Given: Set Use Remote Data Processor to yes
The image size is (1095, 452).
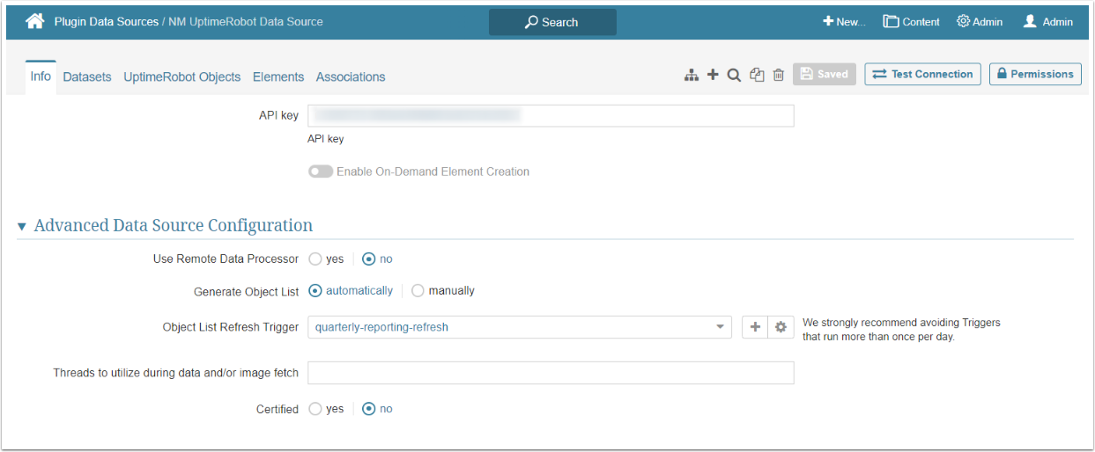Looking at the screenshot, I should point(315,259).
